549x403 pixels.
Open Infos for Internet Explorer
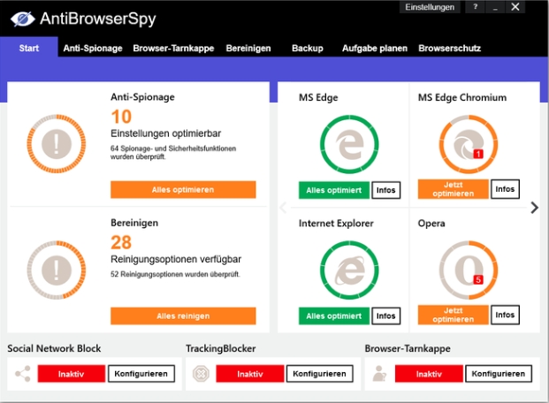pos(385,316)
